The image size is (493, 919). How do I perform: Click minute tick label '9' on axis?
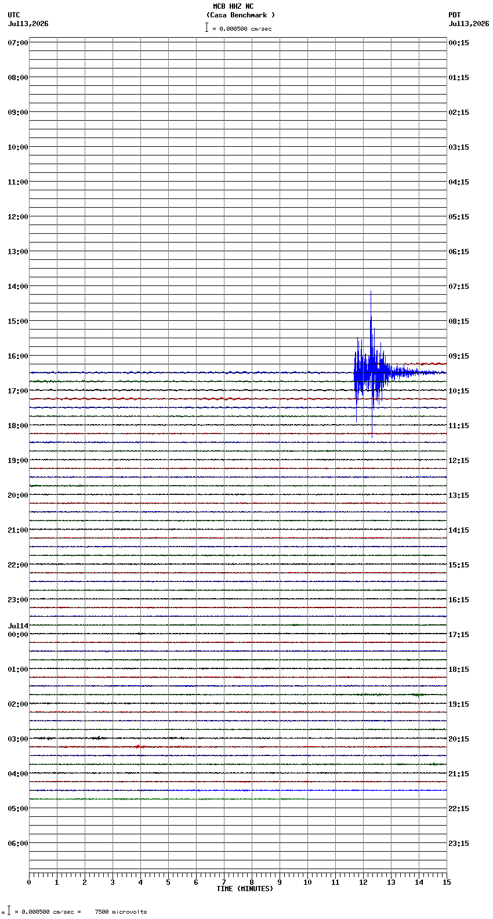[280, 882]
